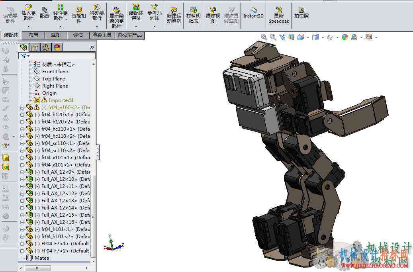
Task: Switch to the 渲染工具 tab
Action: pyautogui.click(x=102, y=35)
